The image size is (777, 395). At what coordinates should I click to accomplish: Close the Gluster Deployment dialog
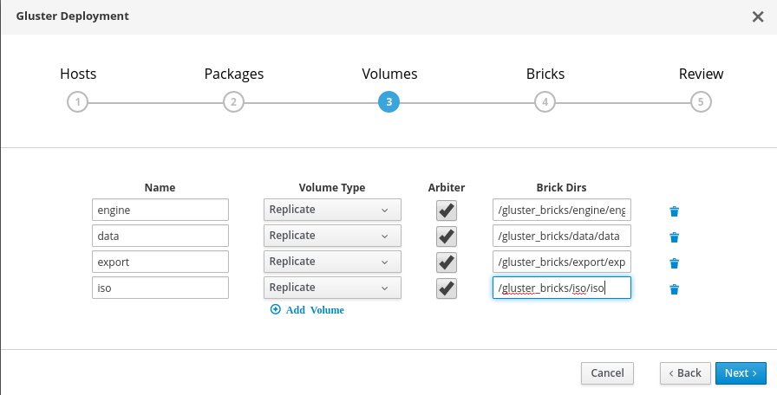tap(757, 16)
